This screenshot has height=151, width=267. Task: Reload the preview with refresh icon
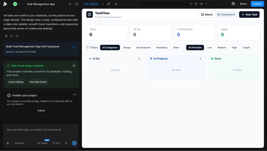click(x=191, y=4)
